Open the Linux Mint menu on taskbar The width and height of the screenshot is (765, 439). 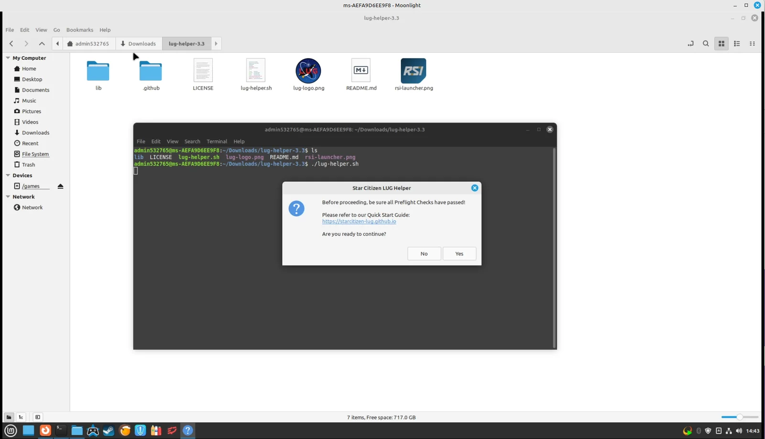click(11, 430)
